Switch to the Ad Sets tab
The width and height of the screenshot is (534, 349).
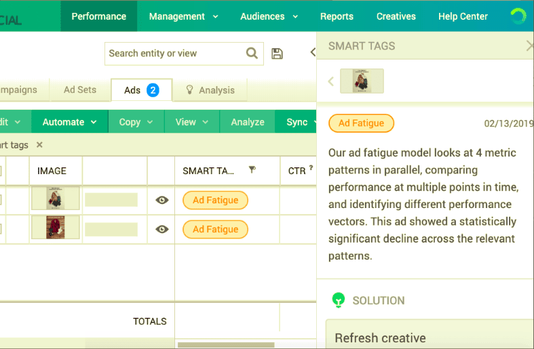point(80,89)
